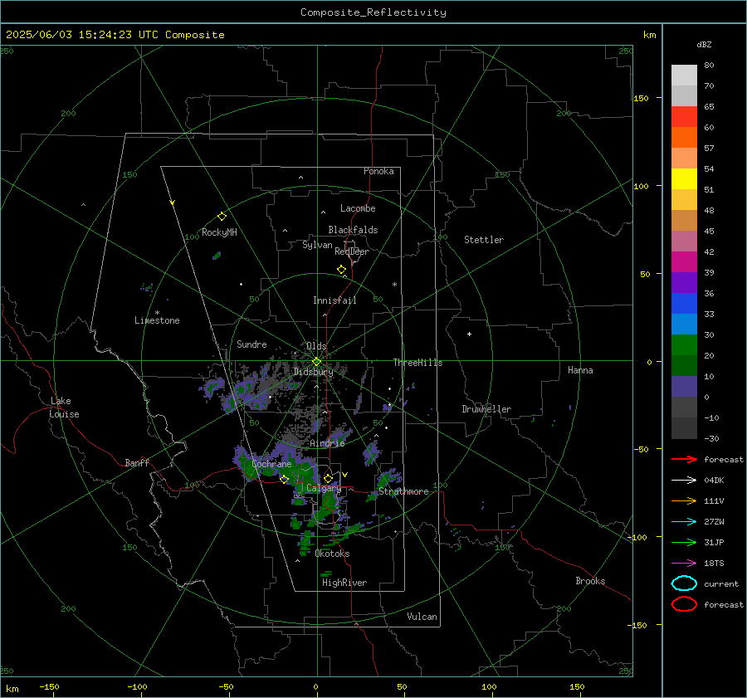Click the yellow km unit label at bottom left

(x=12, y=689)
